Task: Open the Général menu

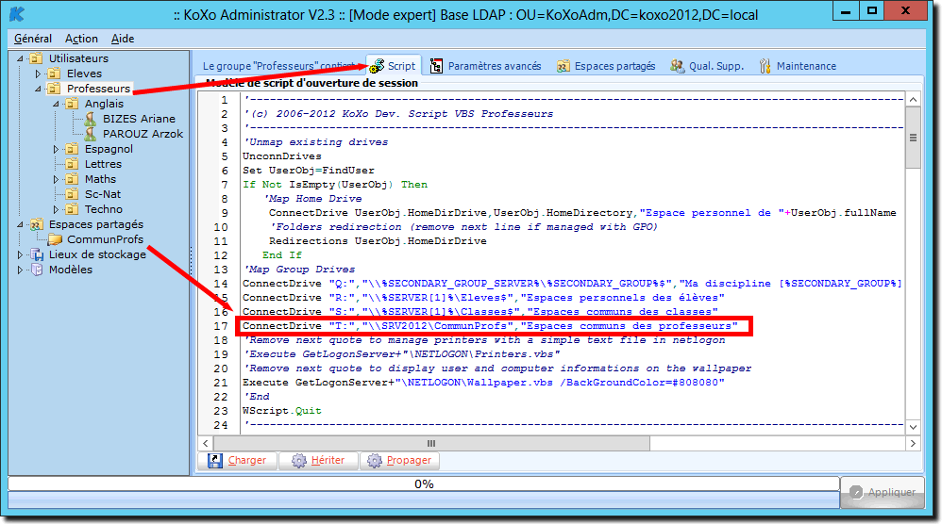Action: 33,39
